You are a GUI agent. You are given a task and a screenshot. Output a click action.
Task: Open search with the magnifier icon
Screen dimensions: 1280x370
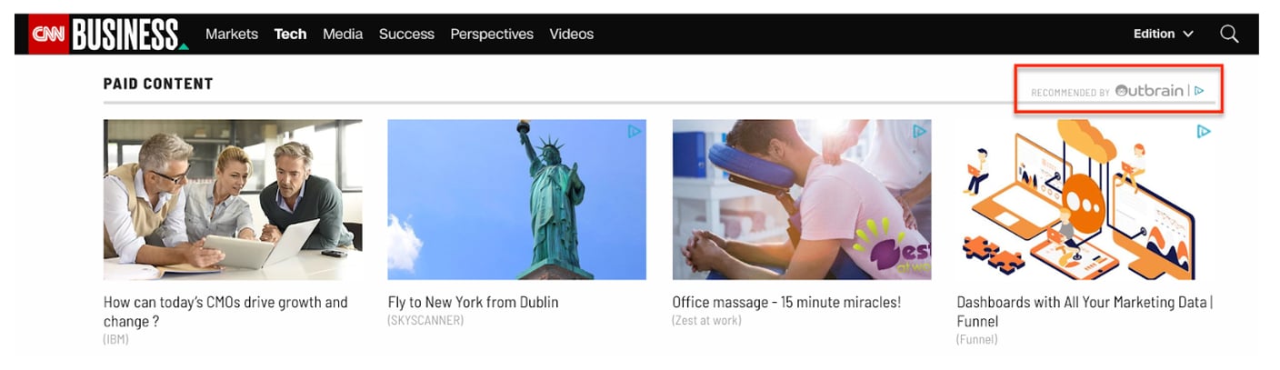coord(1229,35)
